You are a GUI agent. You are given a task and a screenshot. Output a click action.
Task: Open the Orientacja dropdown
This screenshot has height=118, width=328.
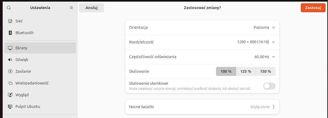264,27
